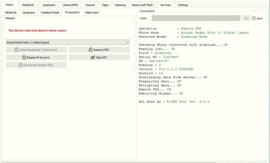
Task: Expand the COM port combo box
Action: pyautogui.click(x=196, y=18)
